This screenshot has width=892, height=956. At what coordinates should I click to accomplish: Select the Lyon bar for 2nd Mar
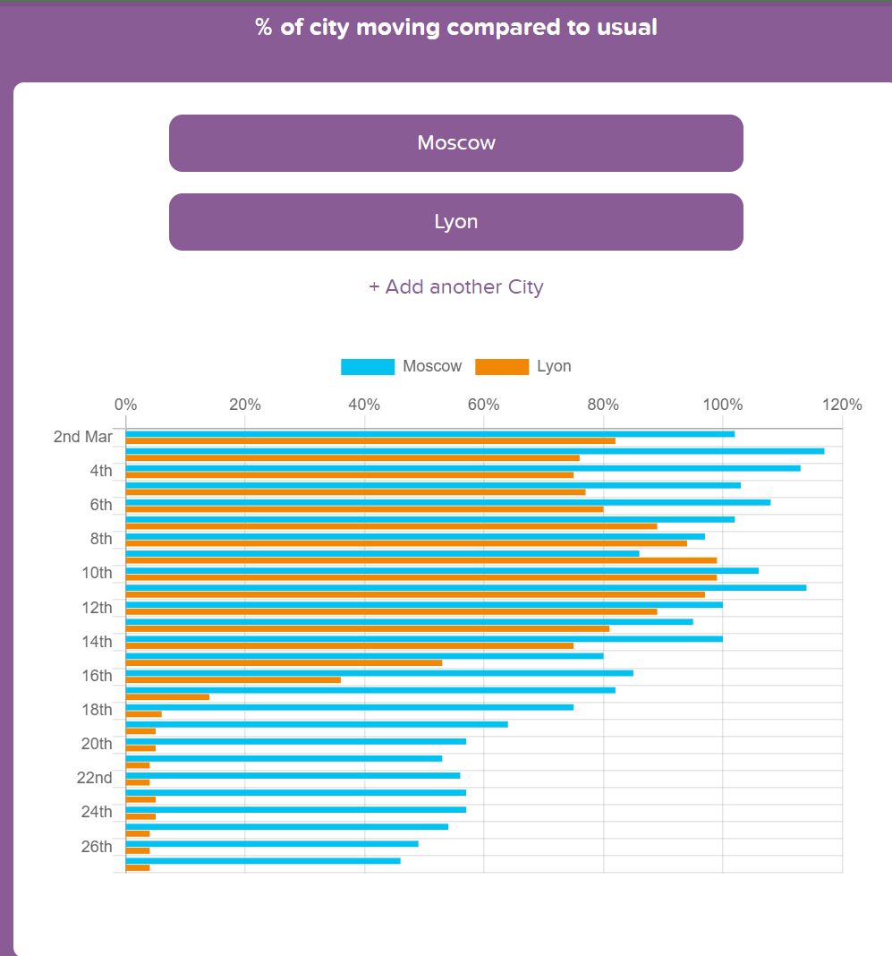[x=370, y=440]
